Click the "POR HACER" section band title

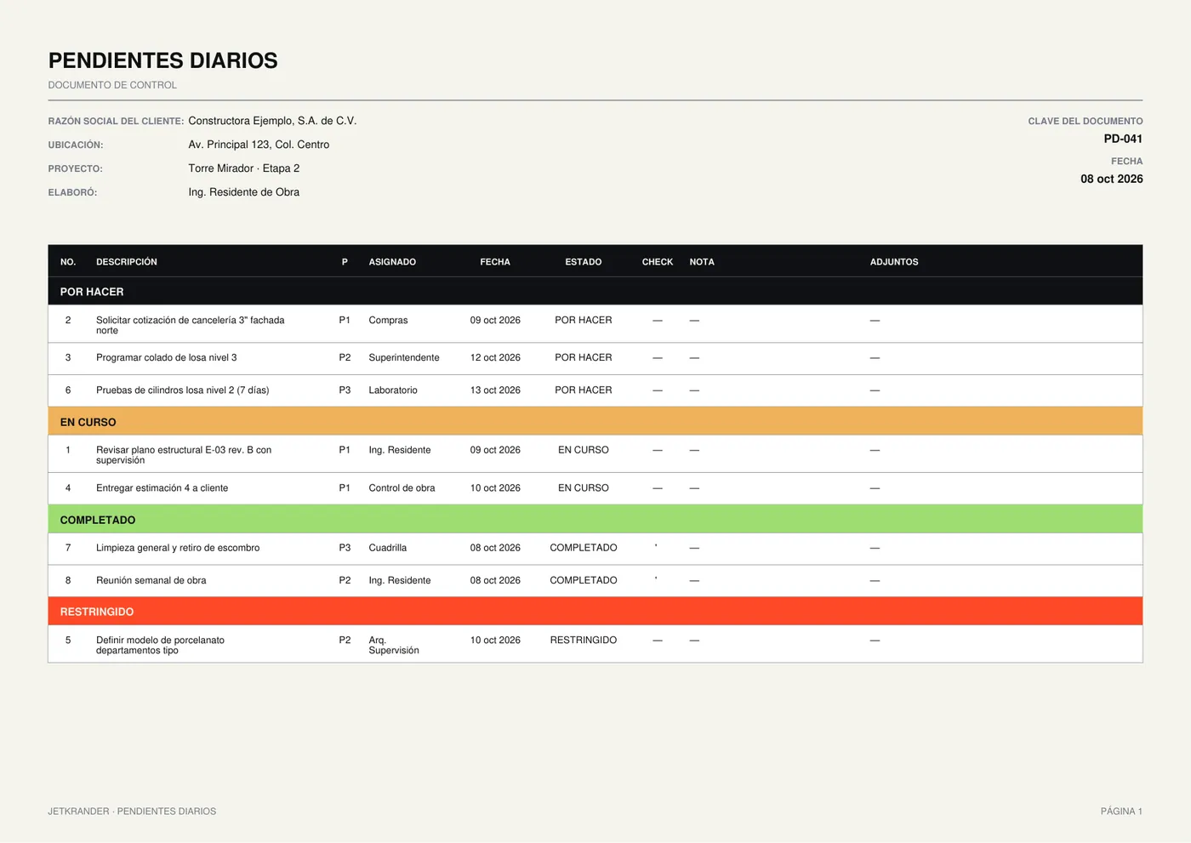click(x=92, y=292)
